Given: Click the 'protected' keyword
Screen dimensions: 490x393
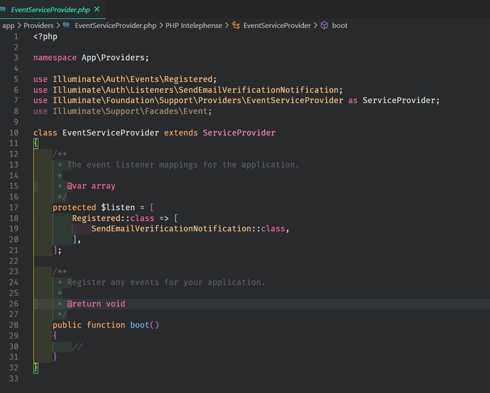Looking at the screenshot, I should pos(74,207).
